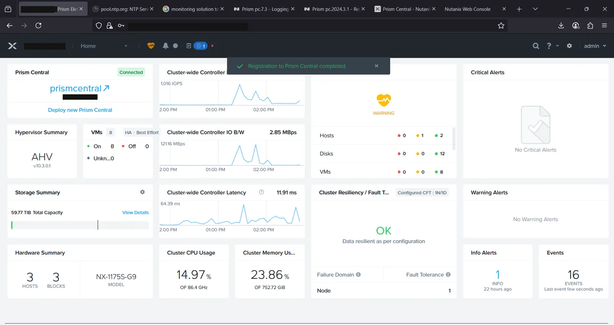Open the admin user dropdown
The width and height of the screenshot is (614, 325).
pos(595,46)
